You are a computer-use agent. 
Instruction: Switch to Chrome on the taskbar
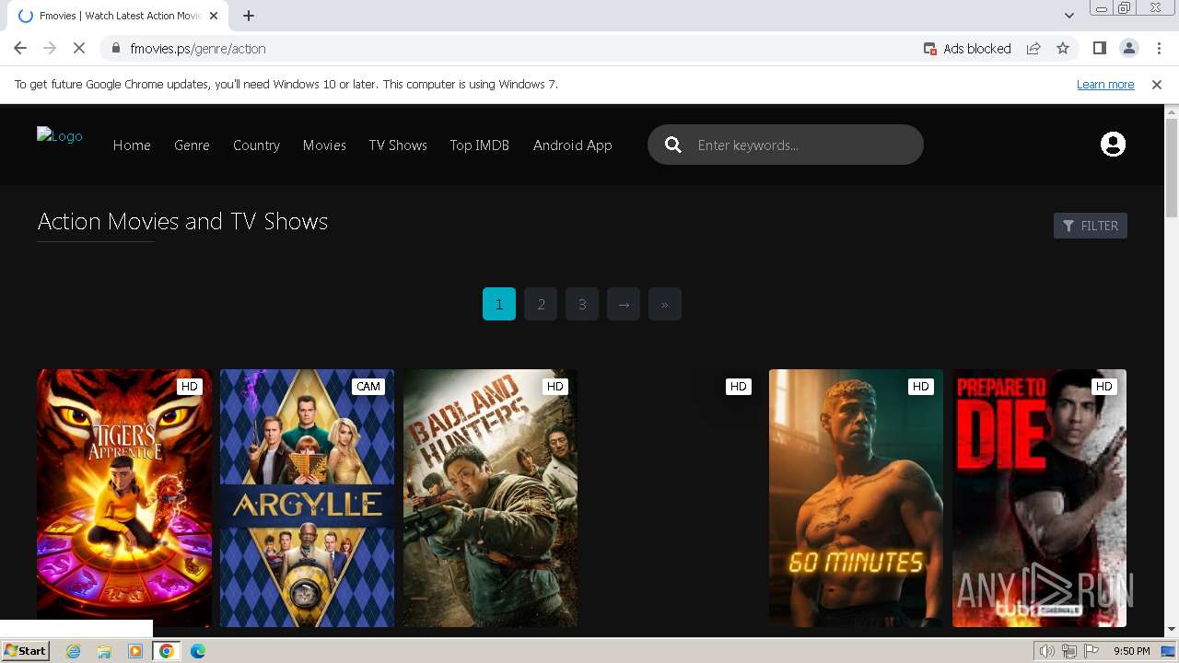(x=167, y=651)
